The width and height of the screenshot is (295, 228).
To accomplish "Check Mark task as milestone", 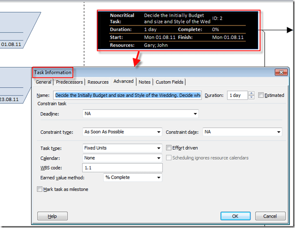I will [40, 189].
